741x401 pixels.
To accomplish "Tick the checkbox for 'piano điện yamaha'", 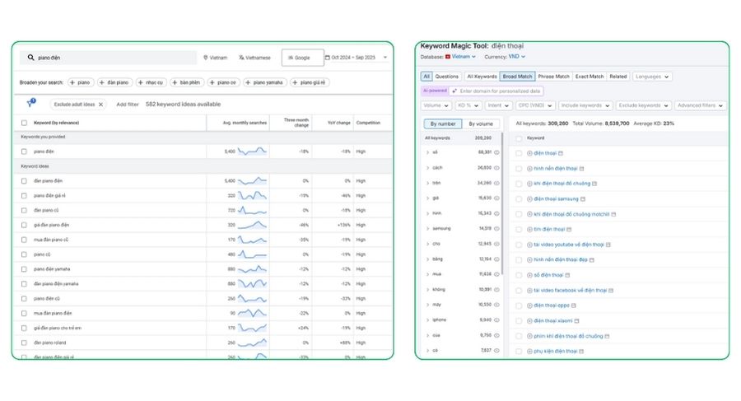I will click(24, 269).
